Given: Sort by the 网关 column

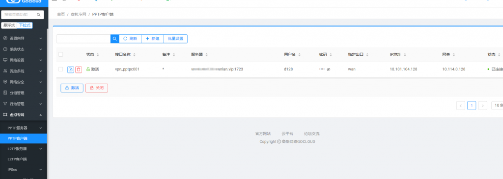Looking at the screenshot, I should coord(454,55).
